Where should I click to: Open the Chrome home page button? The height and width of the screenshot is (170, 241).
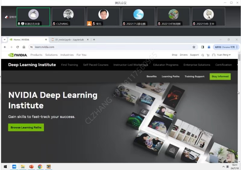(x=24, y=47)
